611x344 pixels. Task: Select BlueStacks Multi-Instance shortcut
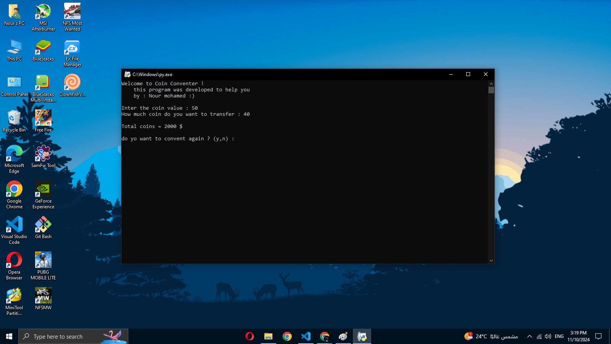(43, 89)
